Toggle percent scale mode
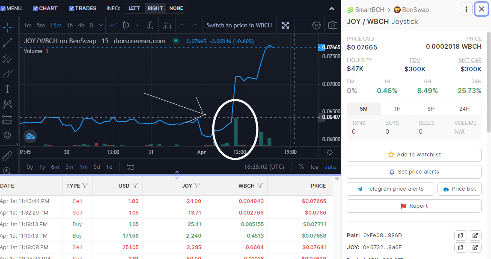The width and height of the screenshot is (491, 259). click(301, 167)
